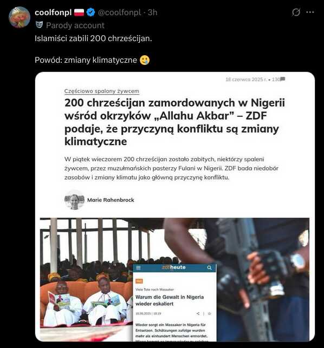Click the Parody account label
The image size is (324, 348).
[75, 25]
